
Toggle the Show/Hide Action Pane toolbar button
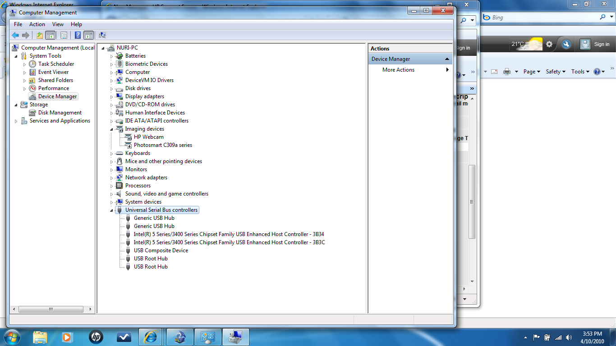pos(88,35)
